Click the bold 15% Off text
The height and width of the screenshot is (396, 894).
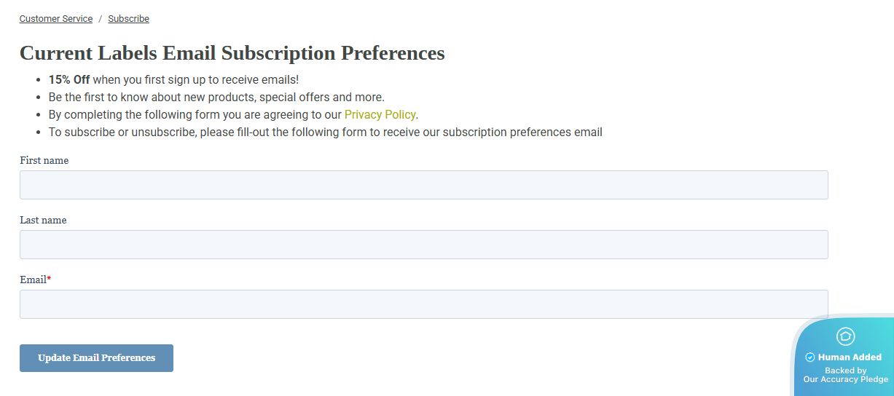pos(69,80)
